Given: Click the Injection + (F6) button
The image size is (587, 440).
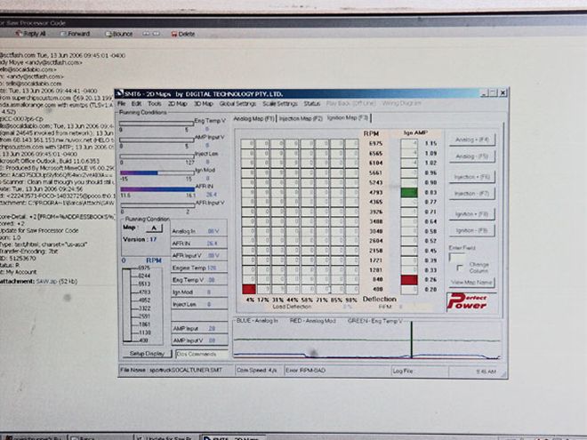Looking at the screenshot, I should 471,177.
